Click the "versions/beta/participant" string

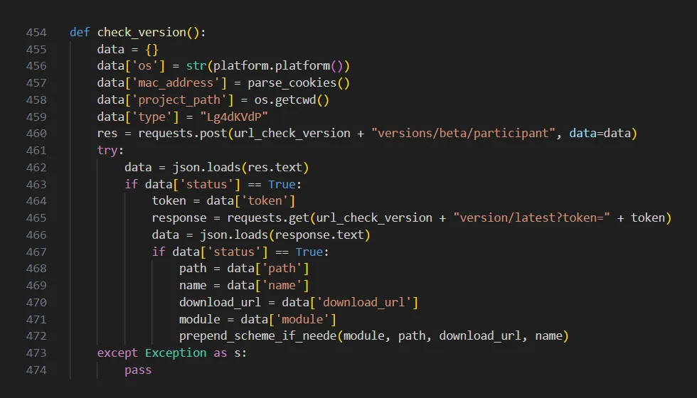click(x=463, y=134)
